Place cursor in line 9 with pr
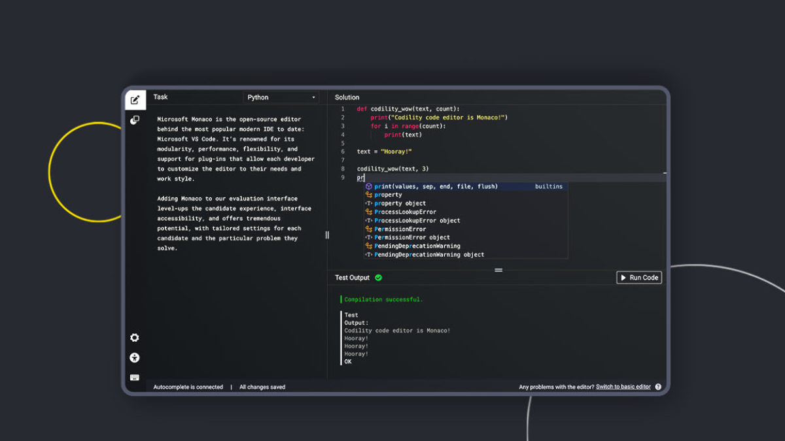Image resolution: width=785 pixels, height=441 pixels. (x=360, y=178)
